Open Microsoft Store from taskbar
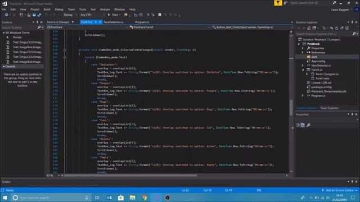Viewport: 360px width, 202px height. [121, 198]
